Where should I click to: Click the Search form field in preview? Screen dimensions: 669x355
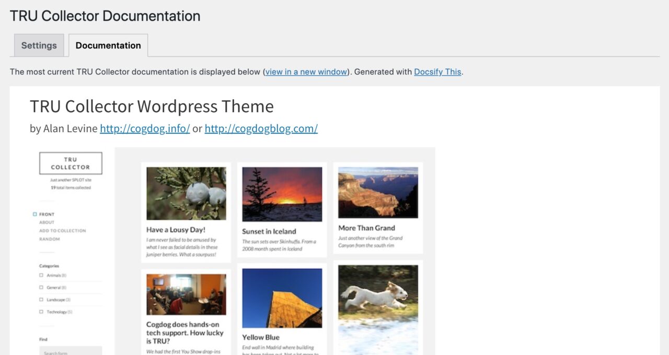(71, 351)
